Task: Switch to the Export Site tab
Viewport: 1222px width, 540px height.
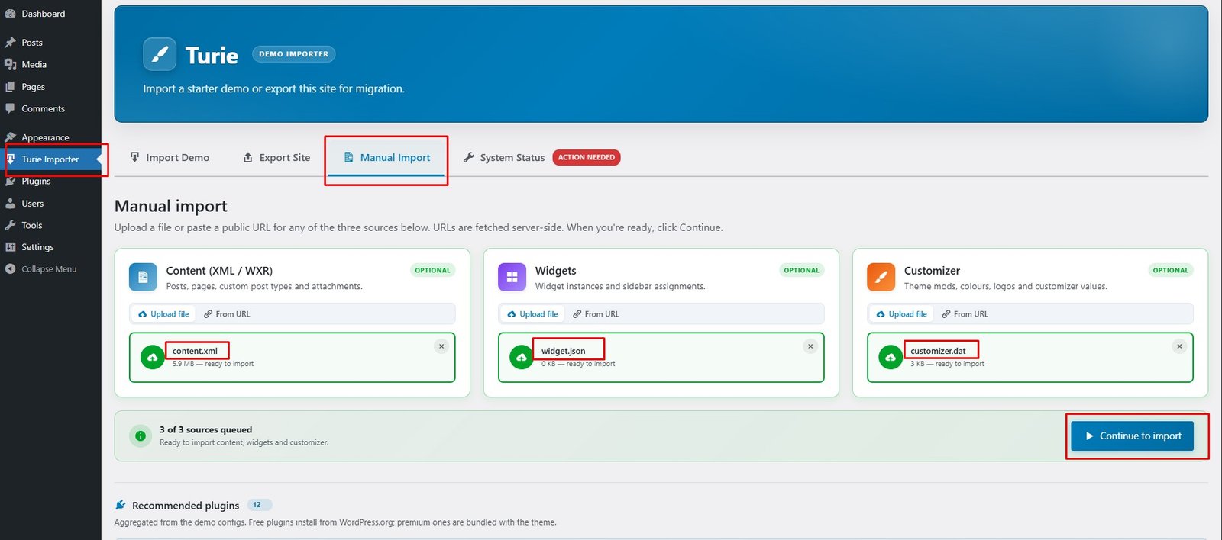Action: click(276, 158)
